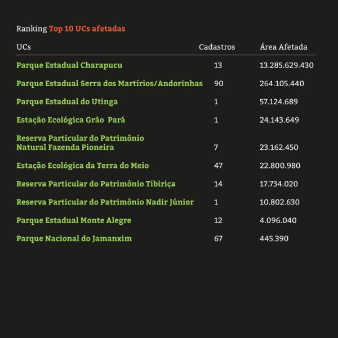This screenshot has height=338, width=338.
Task: Click the area value 264.105.440
Action: coord(282,83)
